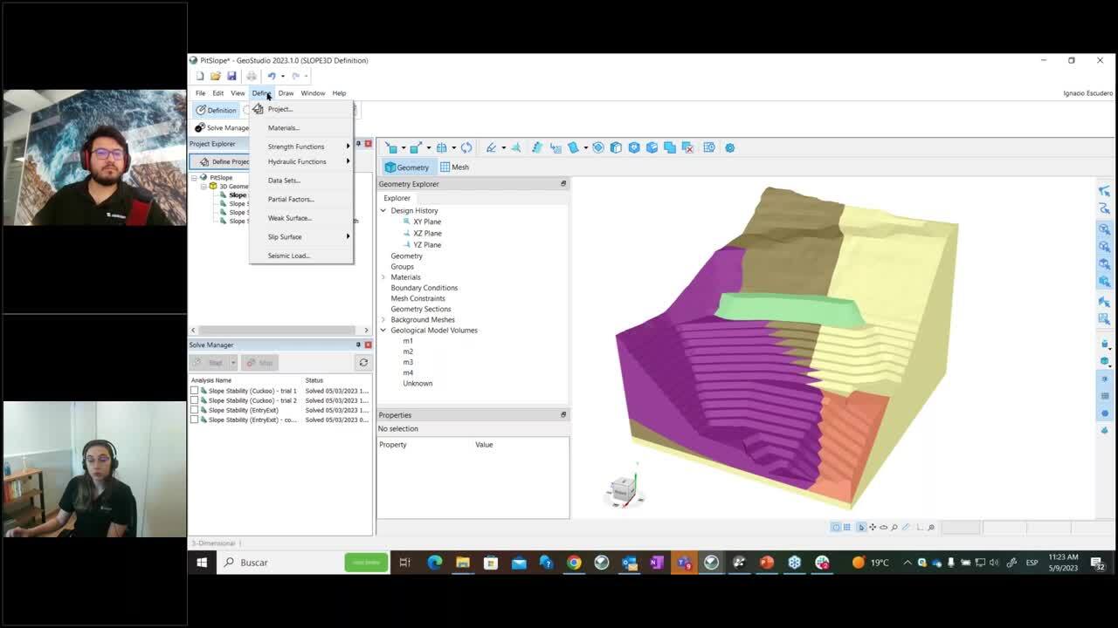Click the Mesh Constraints tree item
The height and width of the screenshot is (628, 1118).
pyautogui.click(x=418, y=298)
